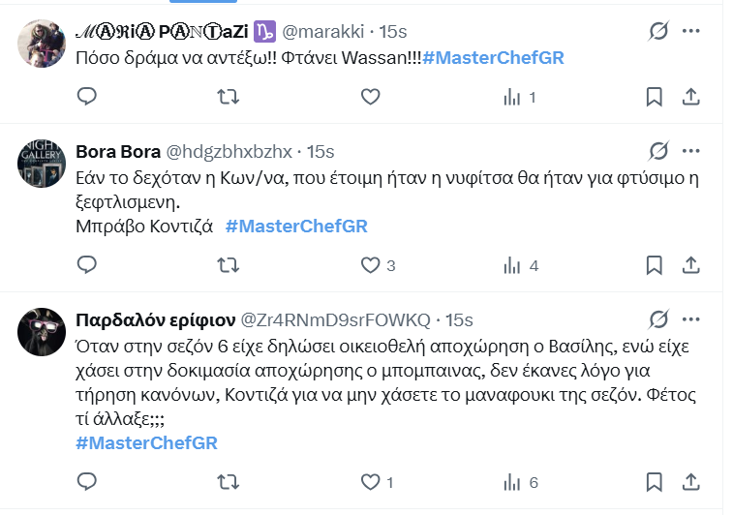733x515 pixels.
Task: Bookmark the Παρδαλόν ερίφιον tweet
Action: click(x=654, y=482)
